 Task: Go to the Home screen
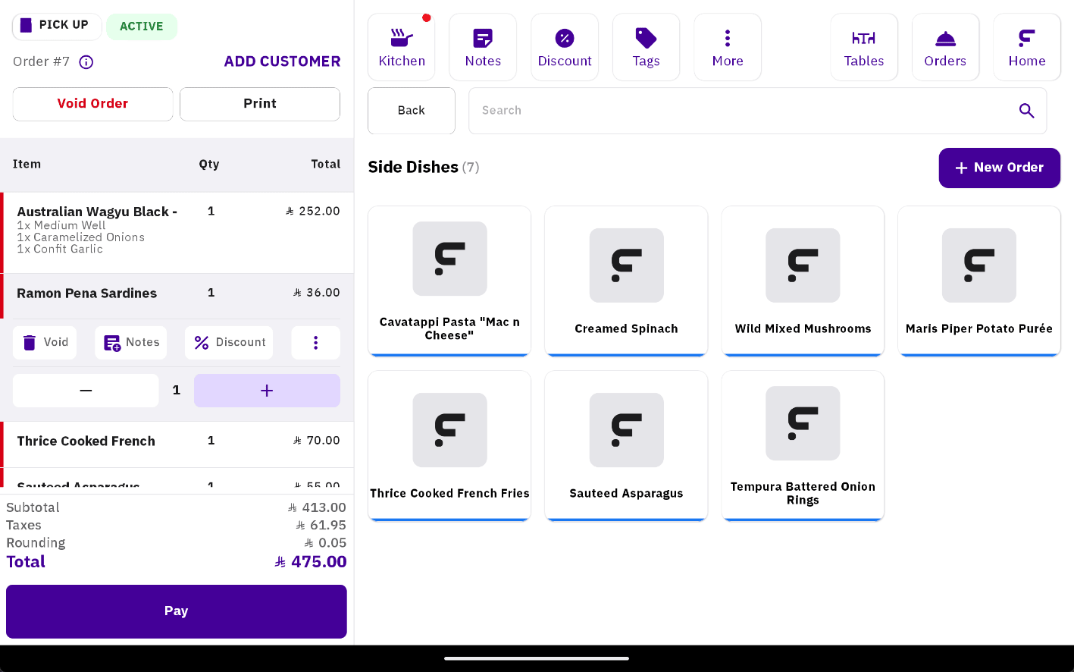(x=1026, y=47)
